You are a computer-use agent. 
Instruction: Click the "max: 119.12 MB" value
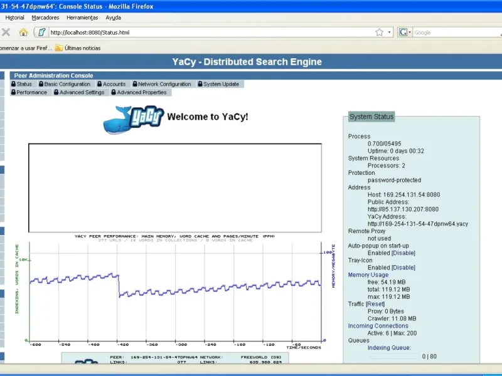[388, 296]
